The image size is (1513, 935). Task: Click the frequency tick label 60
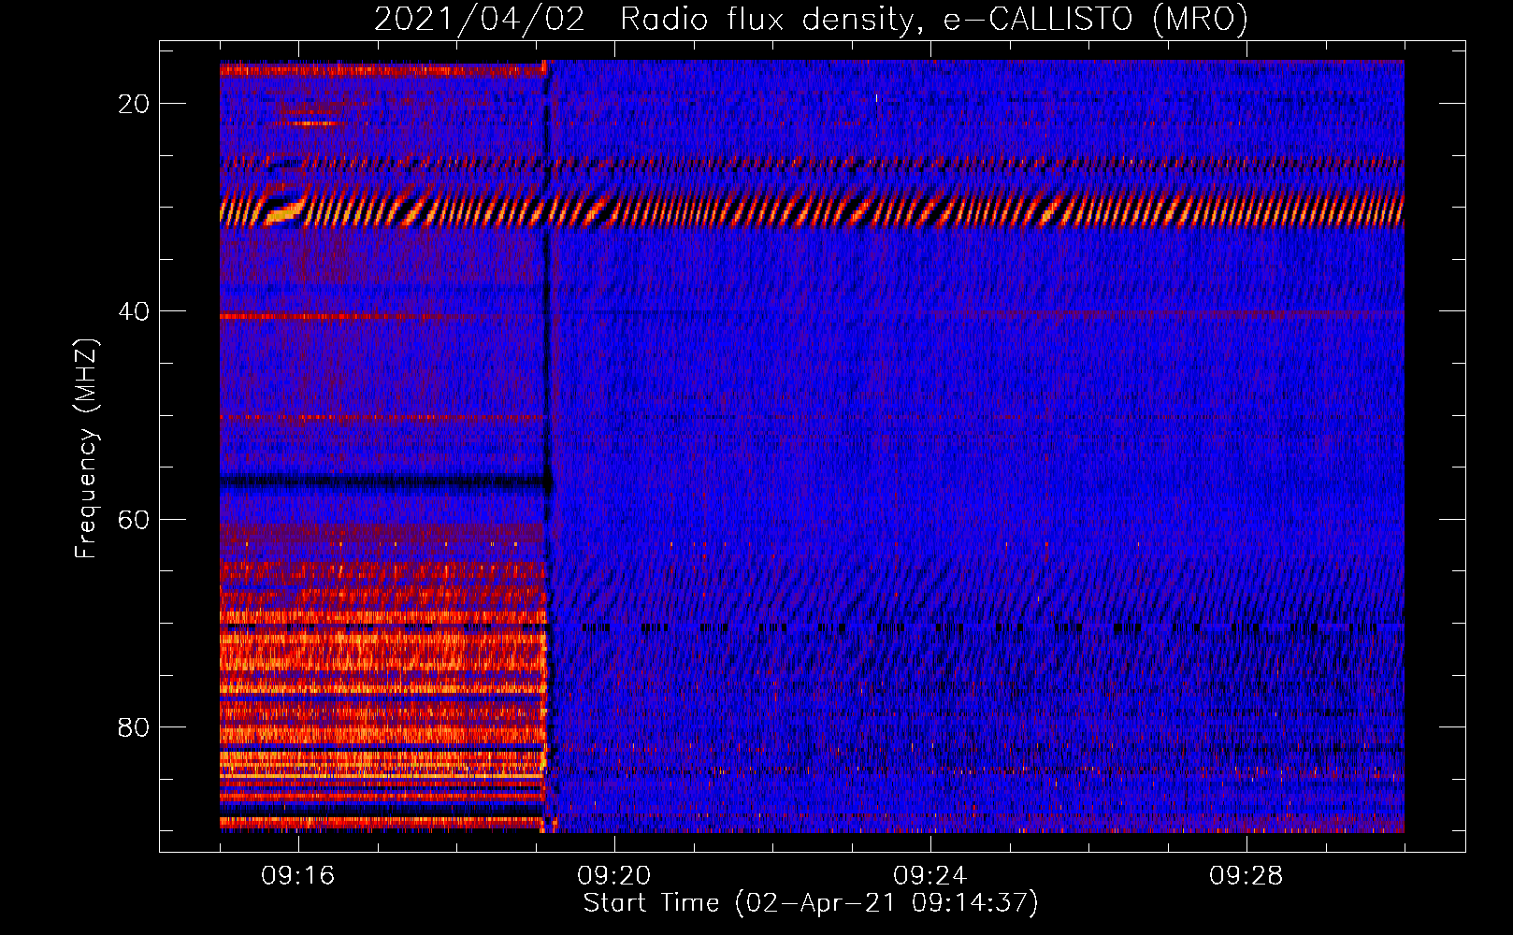134,519
